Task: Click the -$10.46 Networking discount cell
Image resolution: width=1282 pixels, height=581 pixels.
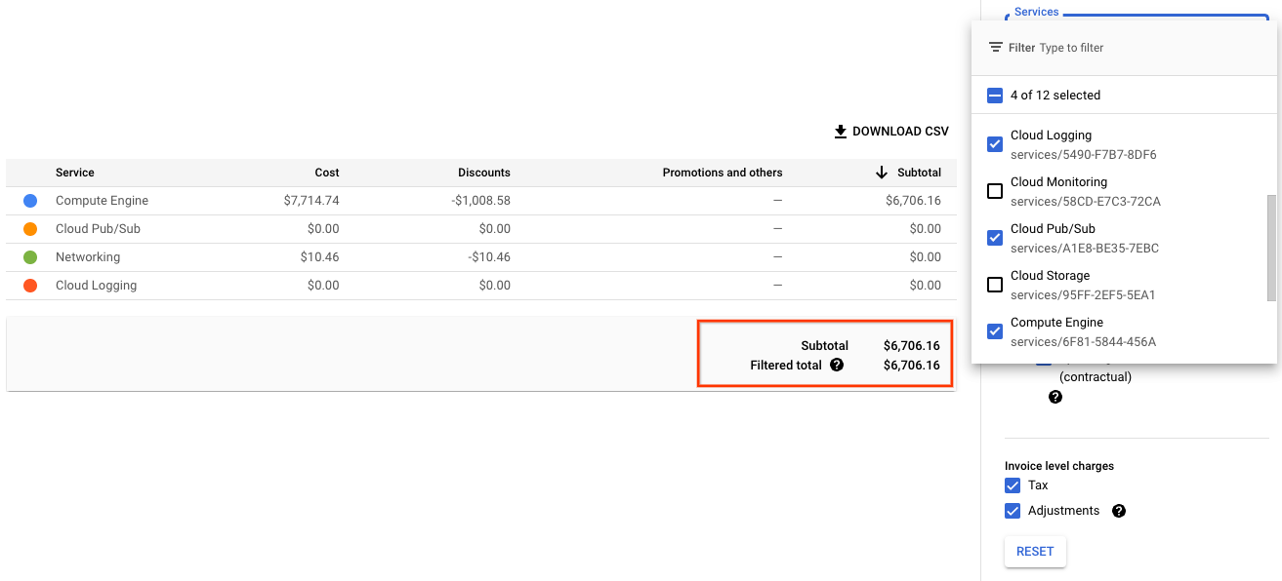Action: [x=488, y=257]
